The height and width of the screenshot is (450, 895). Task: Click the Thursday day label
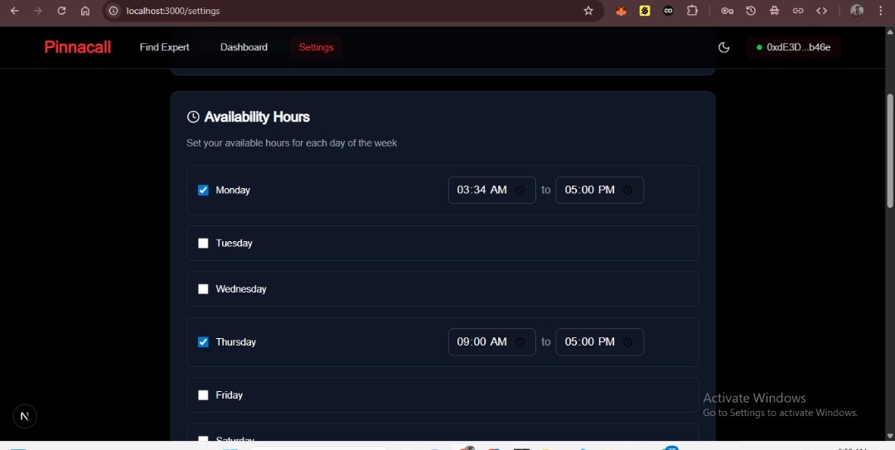pyautogui.click(x=235, y=342)
